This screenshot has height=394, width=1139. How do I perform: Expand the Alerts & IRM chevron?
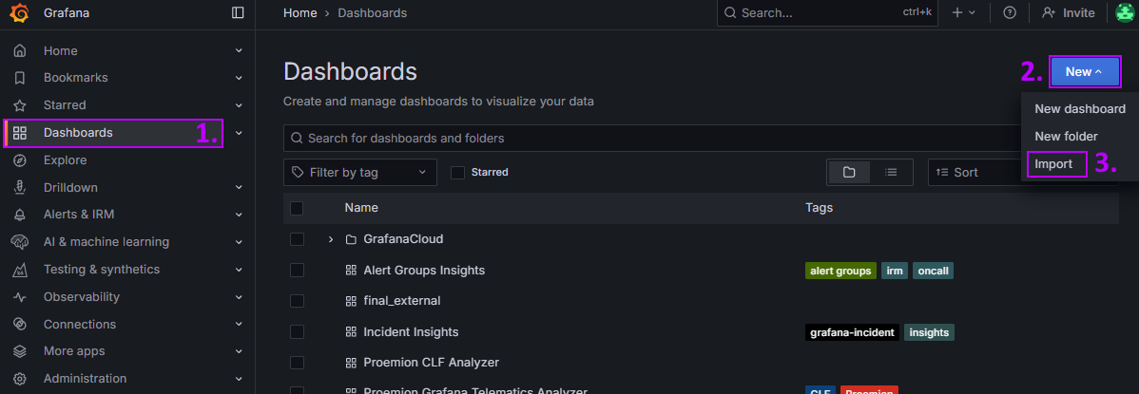pyautogui.click(x=239, y=215)
